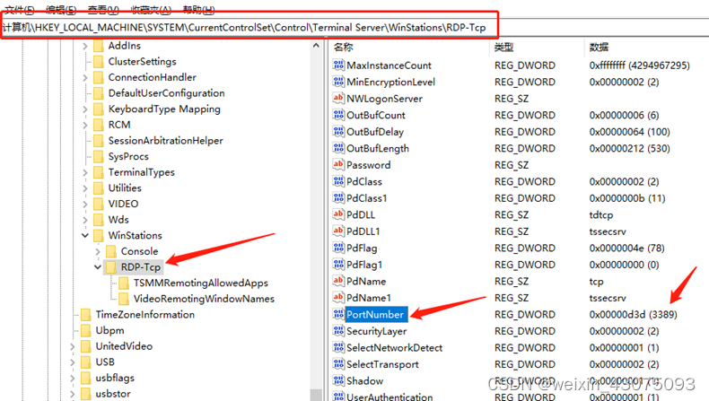Expand the Console key
The height and width of the screenshot is (401, 709).
click(98, 251)
